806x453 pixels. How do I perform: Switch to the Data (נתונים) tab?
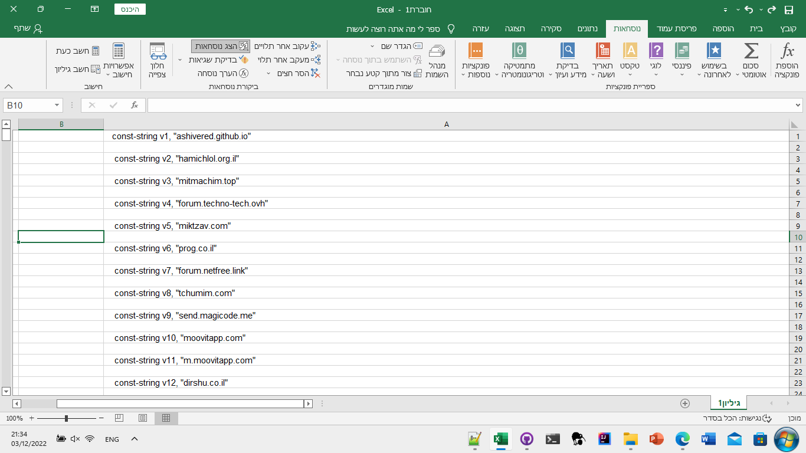click(x=587, y=28)
